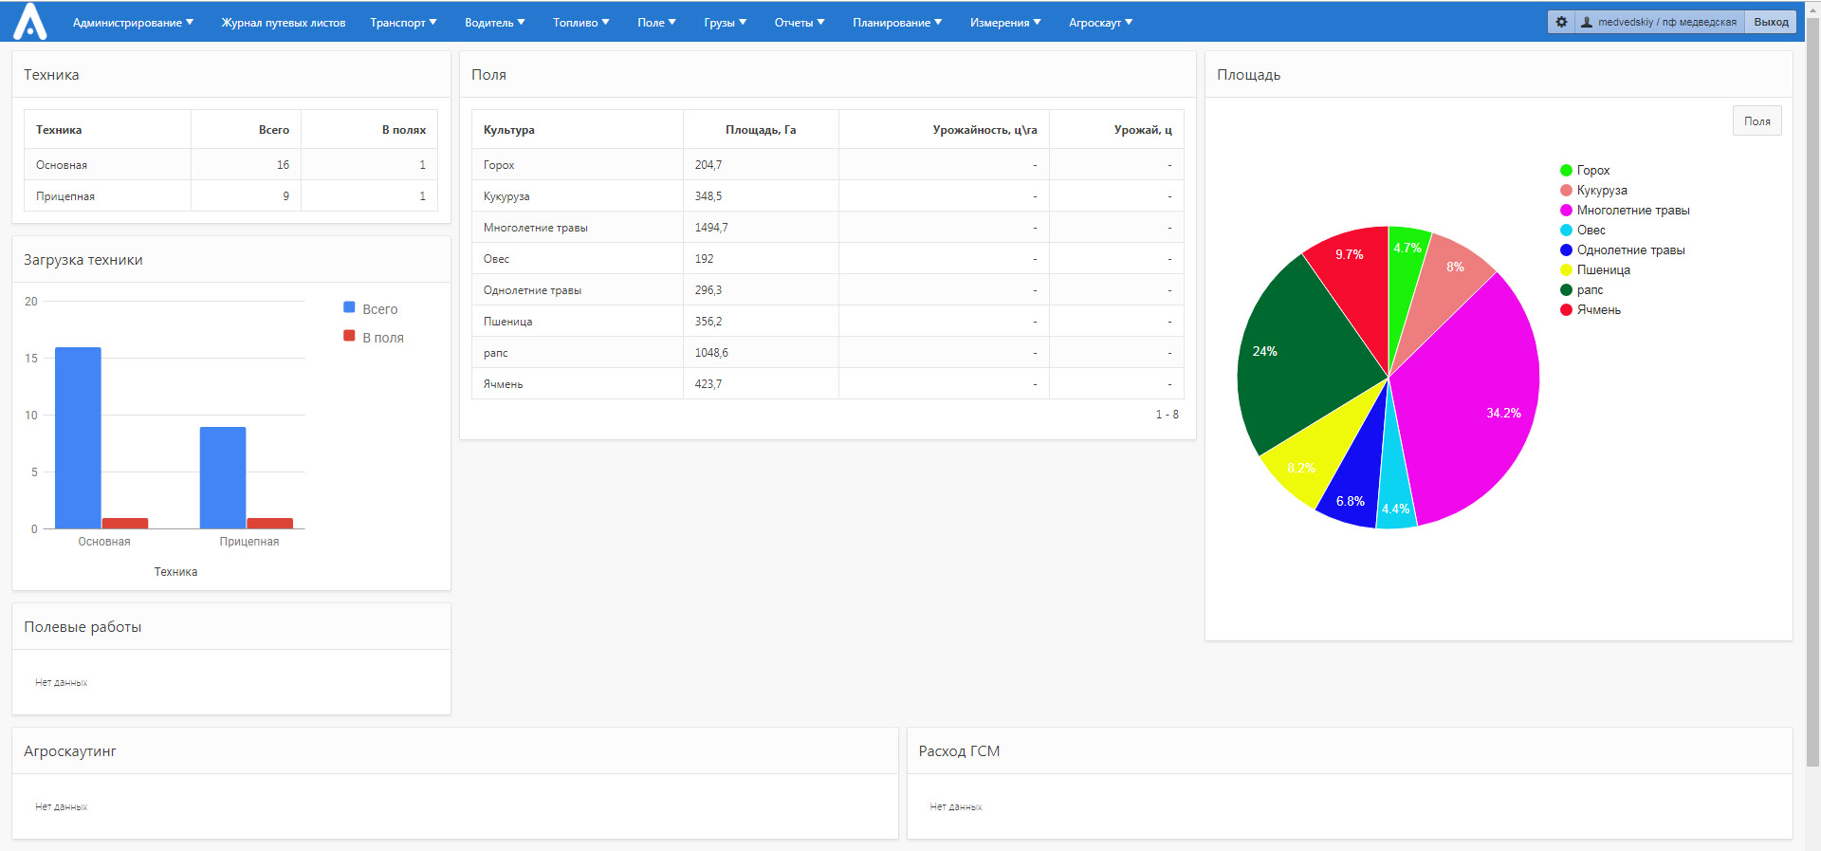
Task: Click the Всего blue legend marker
Action: click(349, 307)
